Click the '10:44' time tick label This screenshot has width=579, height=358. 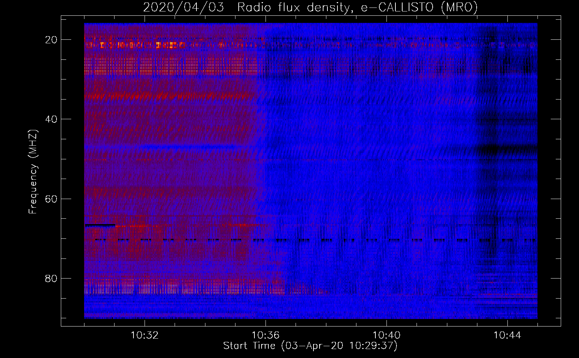[x=507, y=335]
